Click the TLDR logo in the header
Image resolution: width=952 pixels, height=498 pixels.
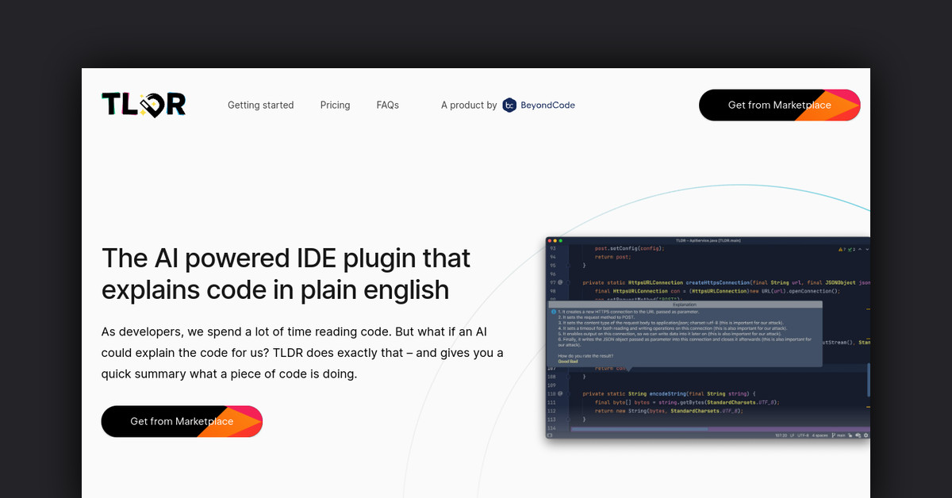144,105
